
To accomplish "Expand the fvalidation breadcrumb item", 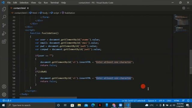I will tap(68, 13).
